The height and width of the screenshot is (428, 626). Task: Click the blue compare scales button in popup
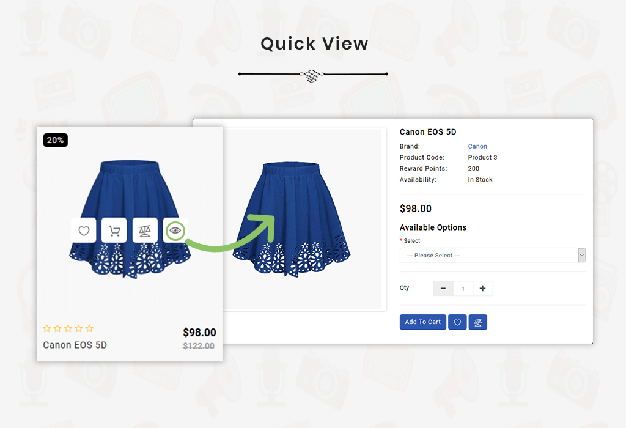(478, 322)
